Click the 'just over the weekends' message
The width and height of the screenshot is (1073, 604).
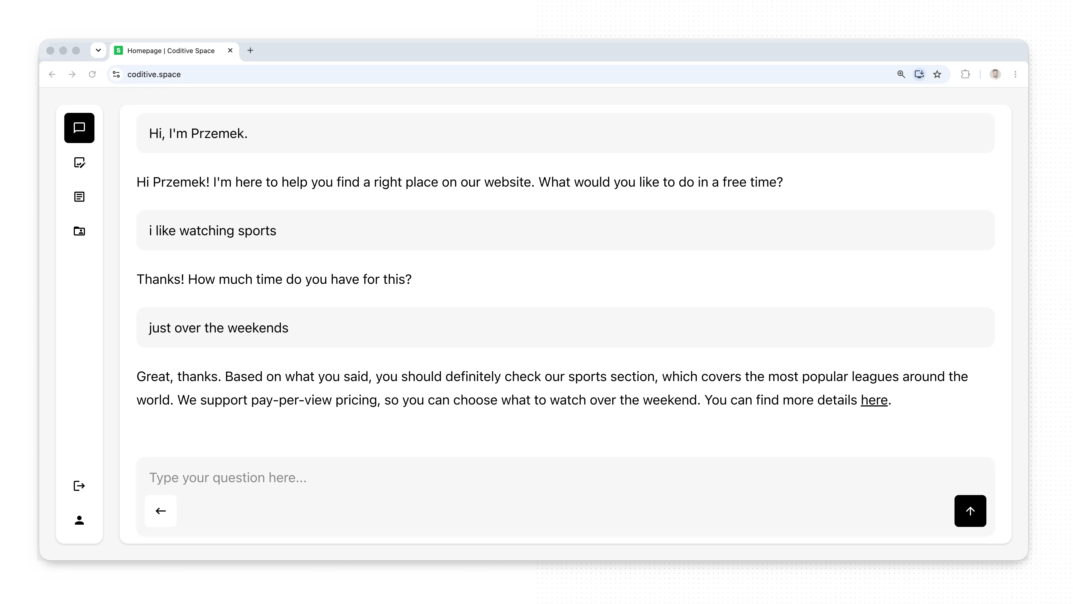click(x=565, y=328)
